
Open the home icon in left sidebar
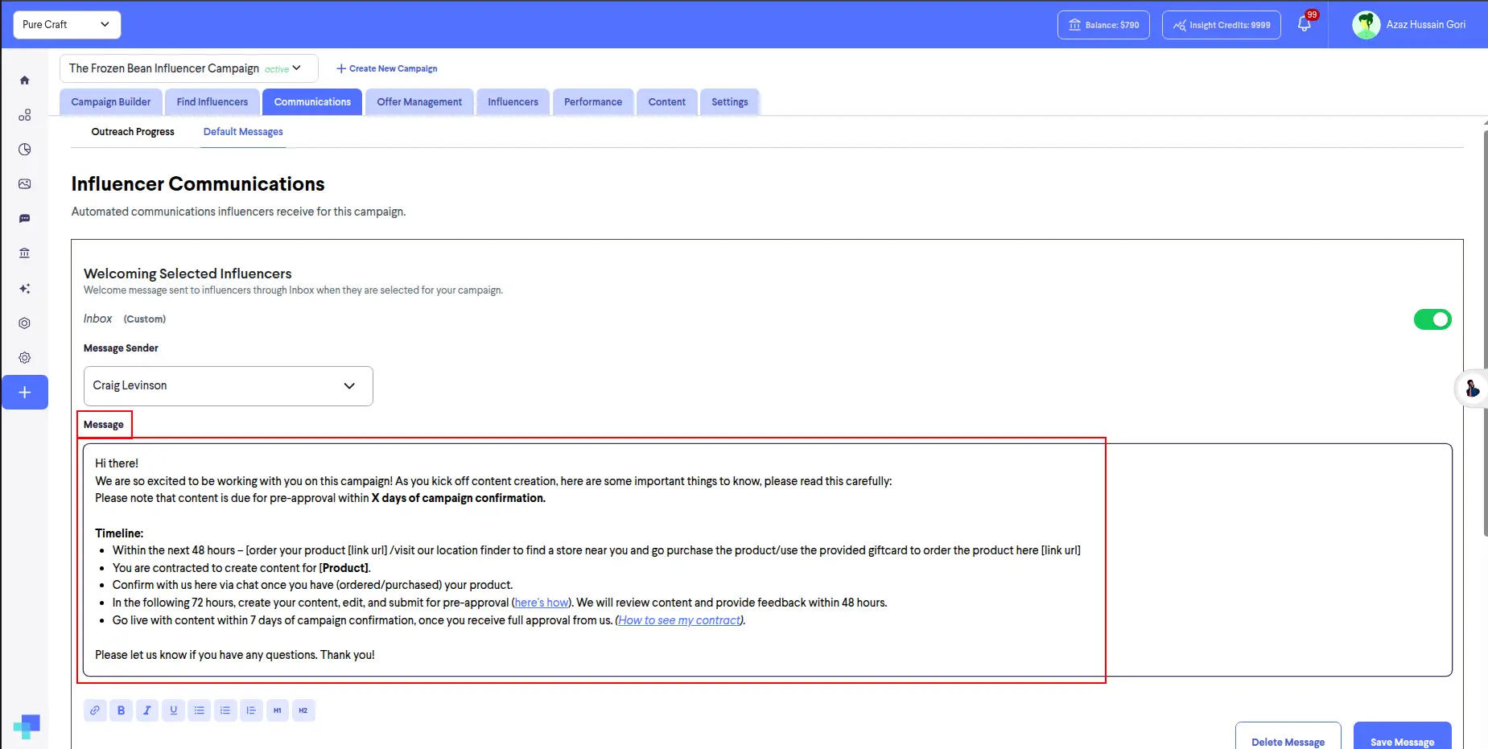(x=24, y=80)
